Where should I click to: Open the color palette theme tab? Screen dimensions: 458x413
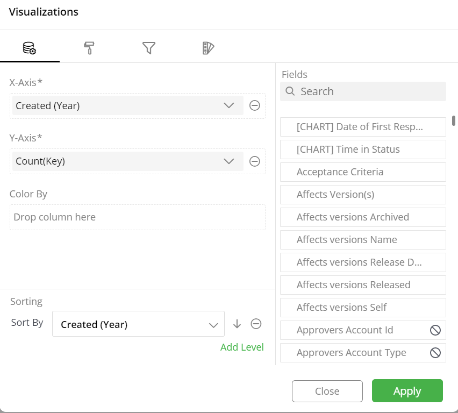[x=208, y=48]
